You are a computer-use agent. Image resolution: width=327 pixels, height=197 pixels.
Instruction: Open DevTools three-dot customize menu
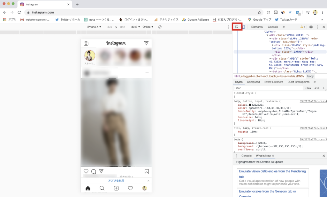point(317,27)
